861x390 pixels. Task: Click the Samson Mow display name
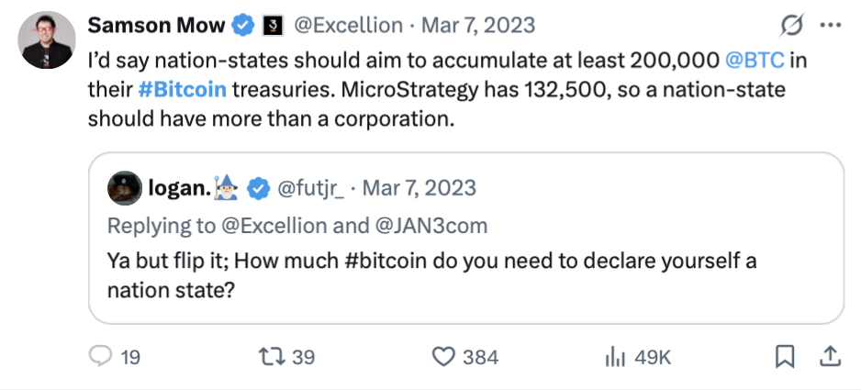(x=156, y=27)
